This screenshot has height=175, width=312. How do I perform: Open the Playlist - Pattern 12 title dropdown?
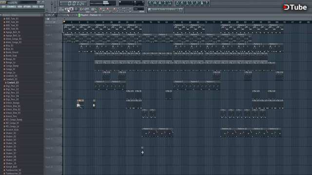tap(92, 15)
